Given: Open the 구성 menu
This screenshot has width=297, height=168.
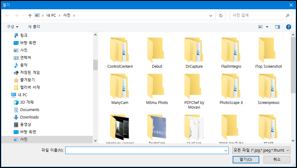Looking at the screenshot, I should point(12,27).
